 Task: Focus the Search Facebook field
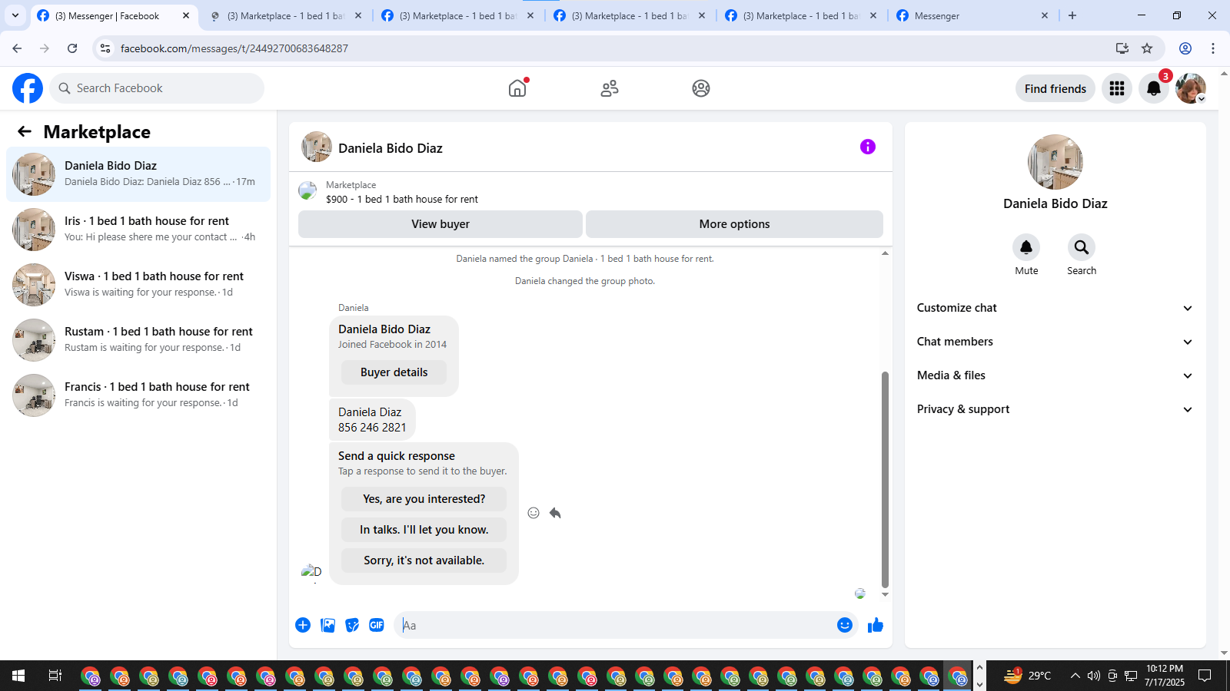pos(157,88)
